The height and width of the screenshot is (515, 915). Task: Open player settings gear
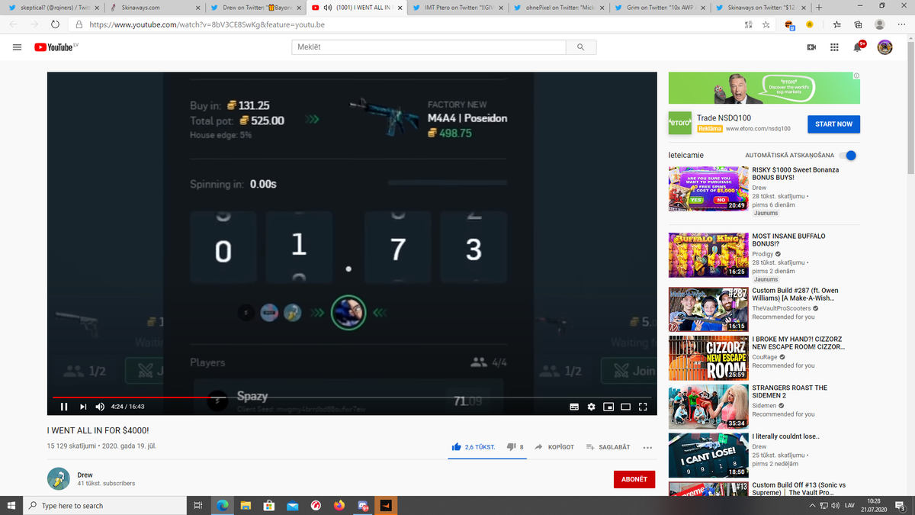[591, 406]
